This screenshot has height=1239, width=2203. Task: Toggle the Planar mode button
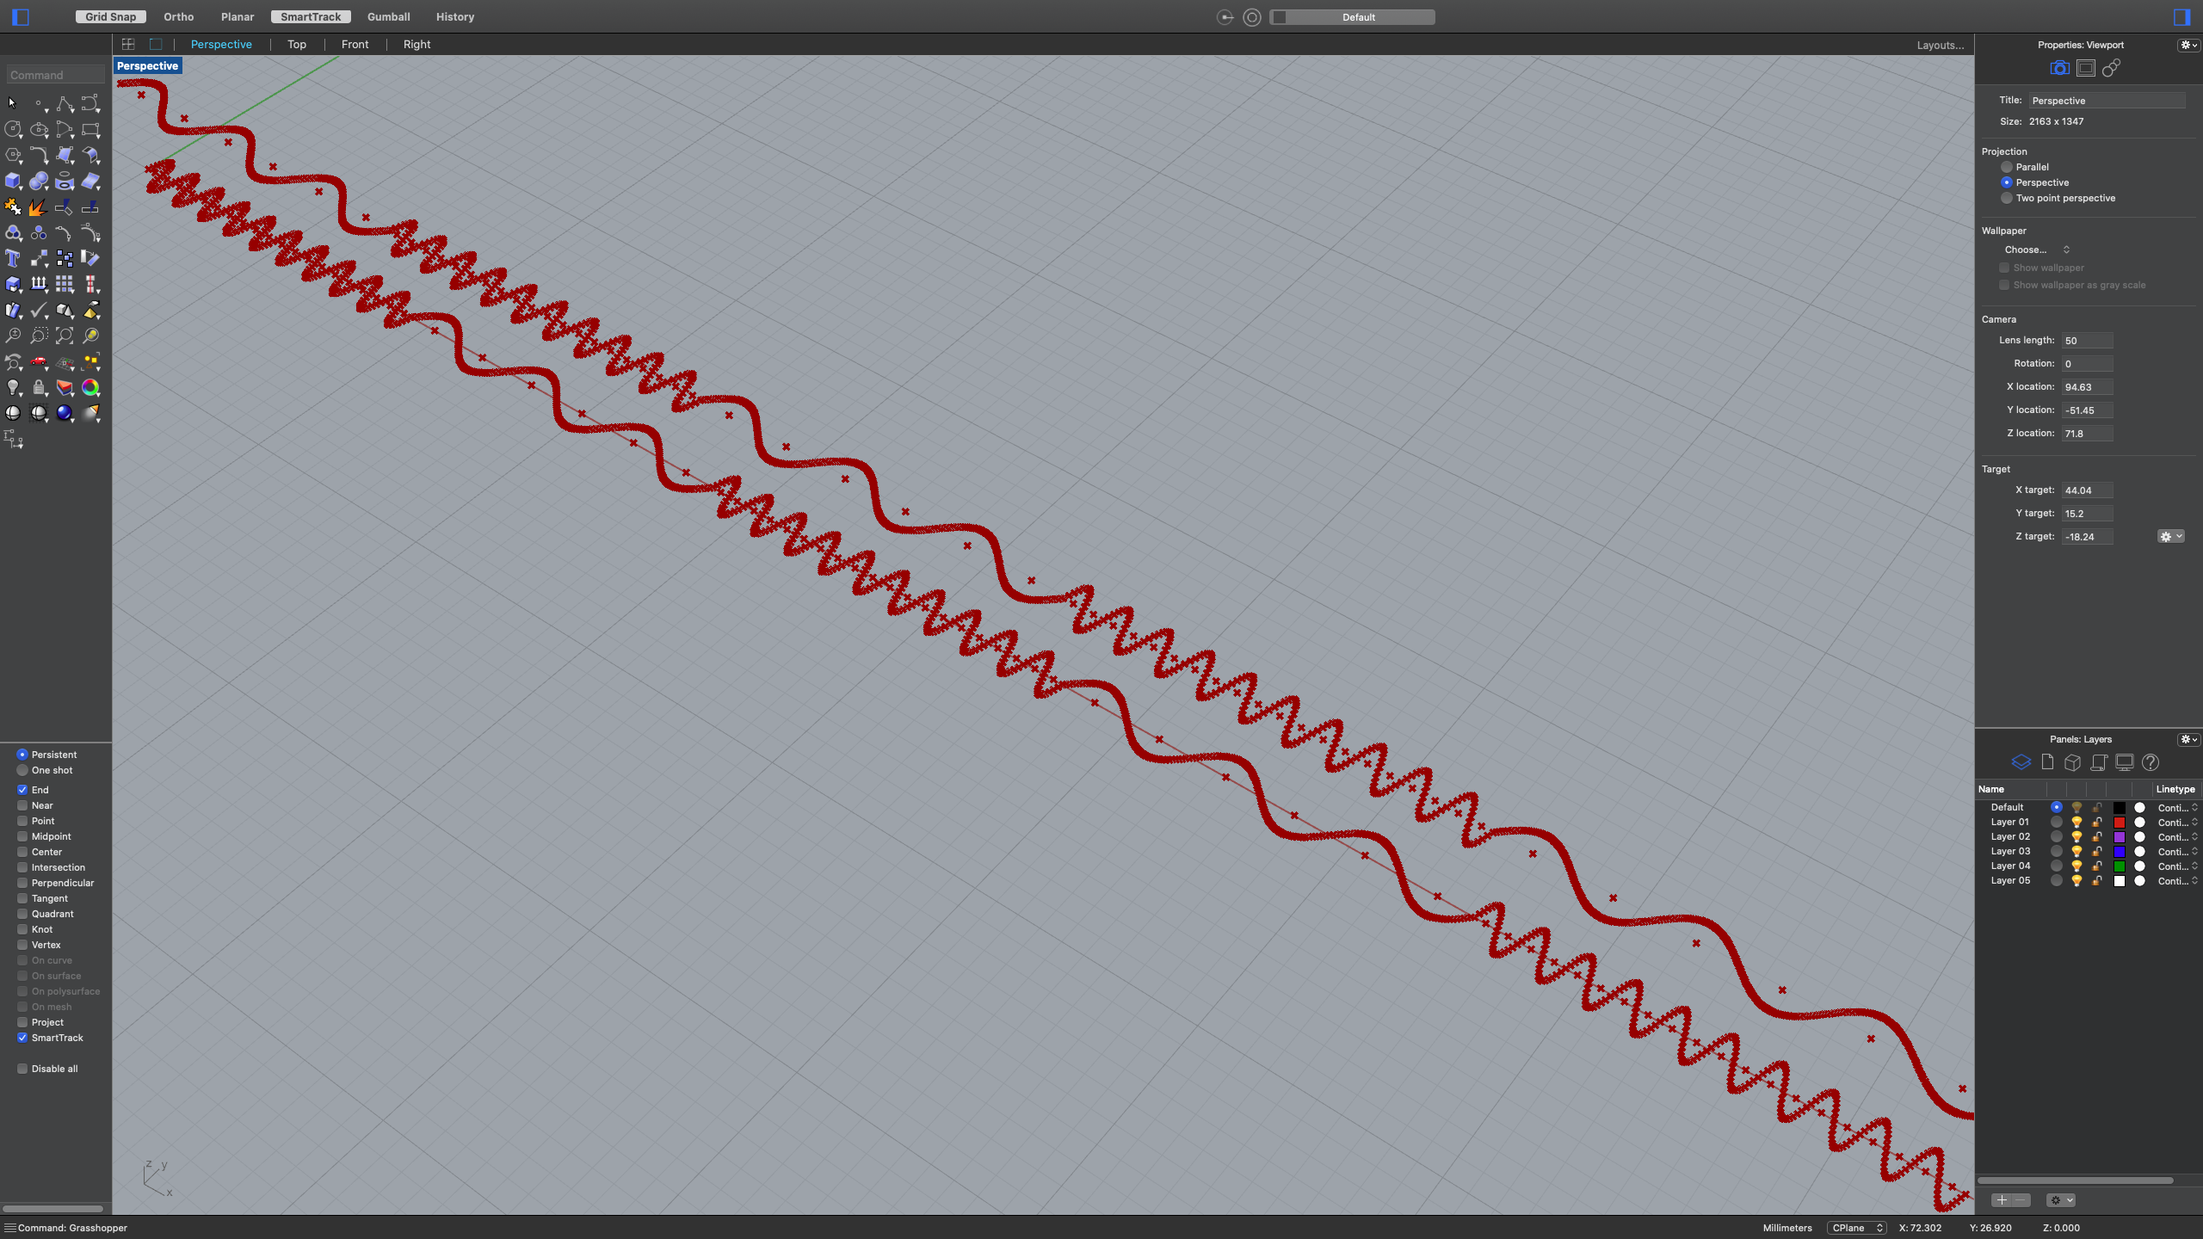(238, 16)
